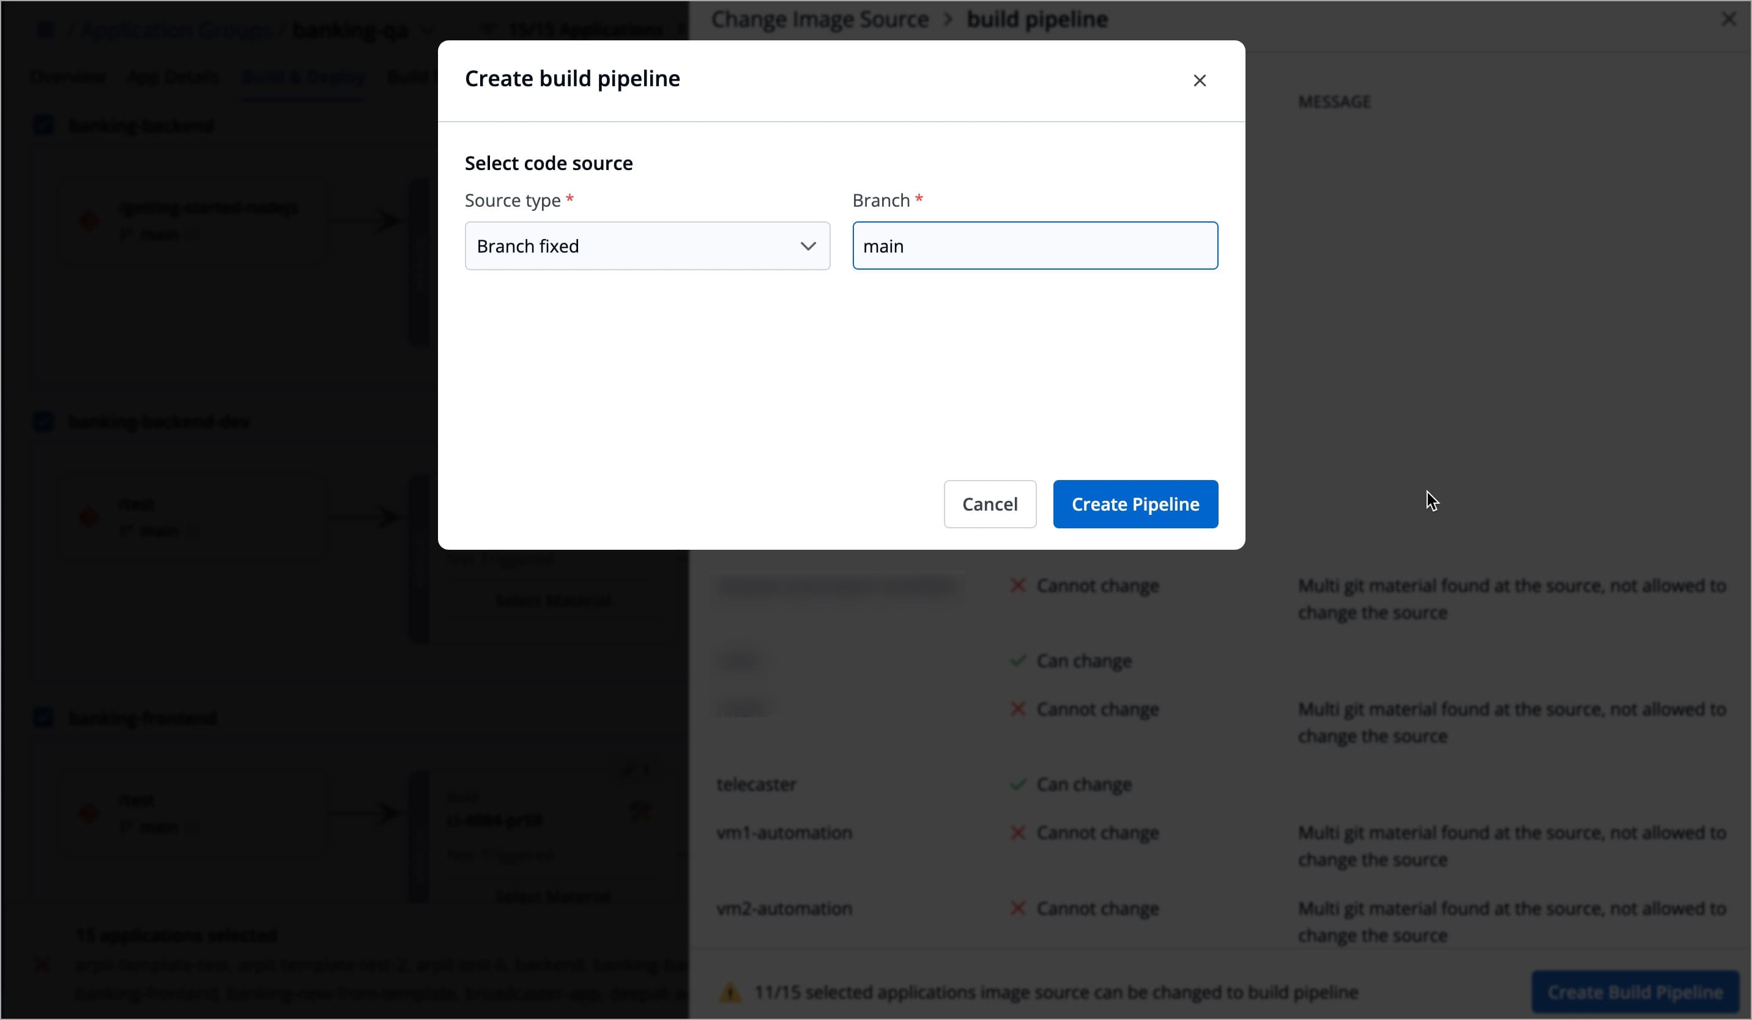Viewport: 1752px width, 1020px height.
Task: Click the red X icon next to vm1-automation status
Action: coord(1019,833)
